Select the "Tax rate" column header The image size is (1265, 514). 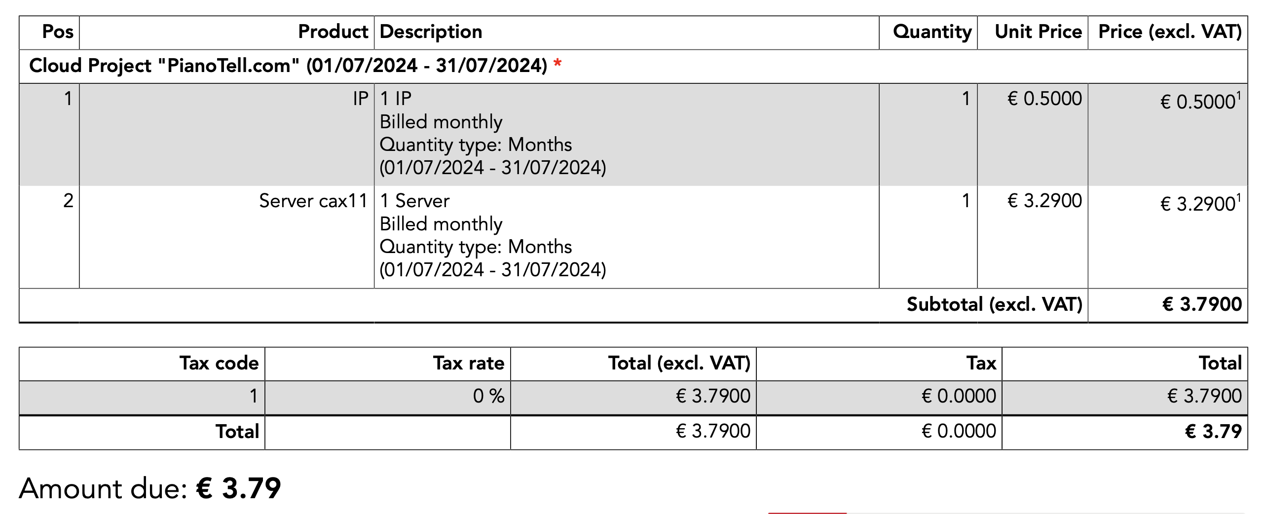point(469,364)
